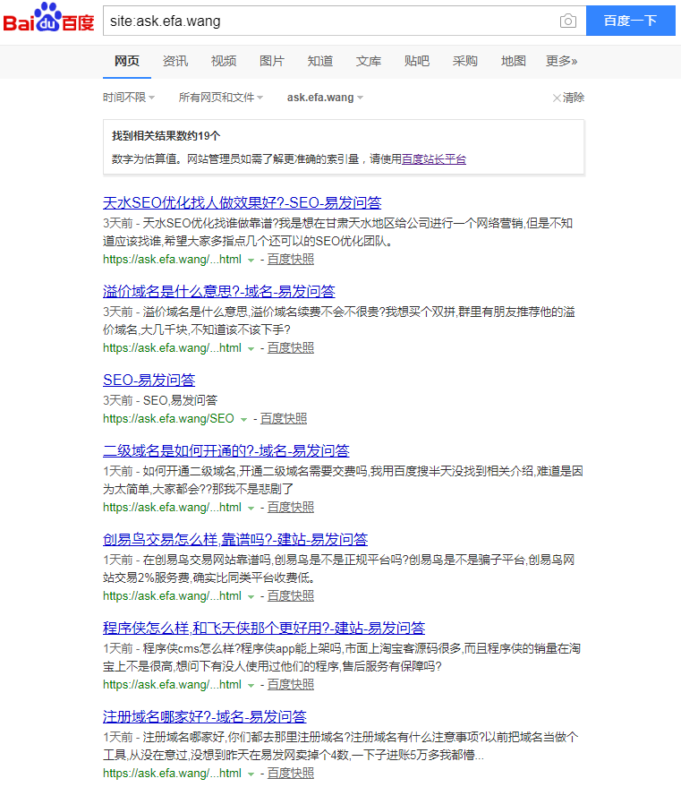Click green URL https://ask.efa.wang/SEO

pyautogui.click(x=168, y=419)
